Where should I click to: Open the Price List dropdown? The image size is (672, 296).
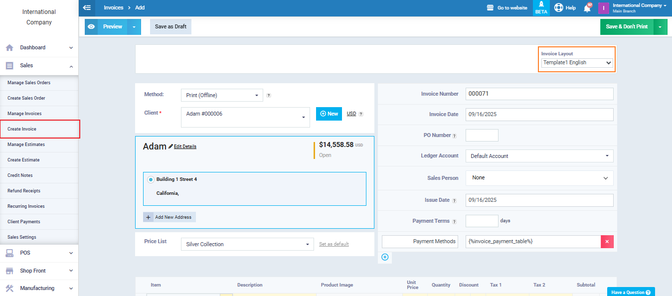click(x=247, y=244)
